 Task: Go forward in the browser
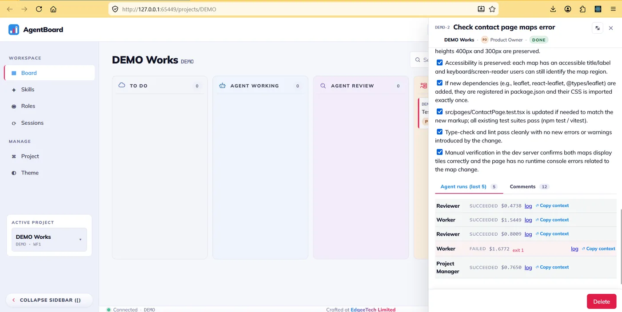click(x=24, y=9)
